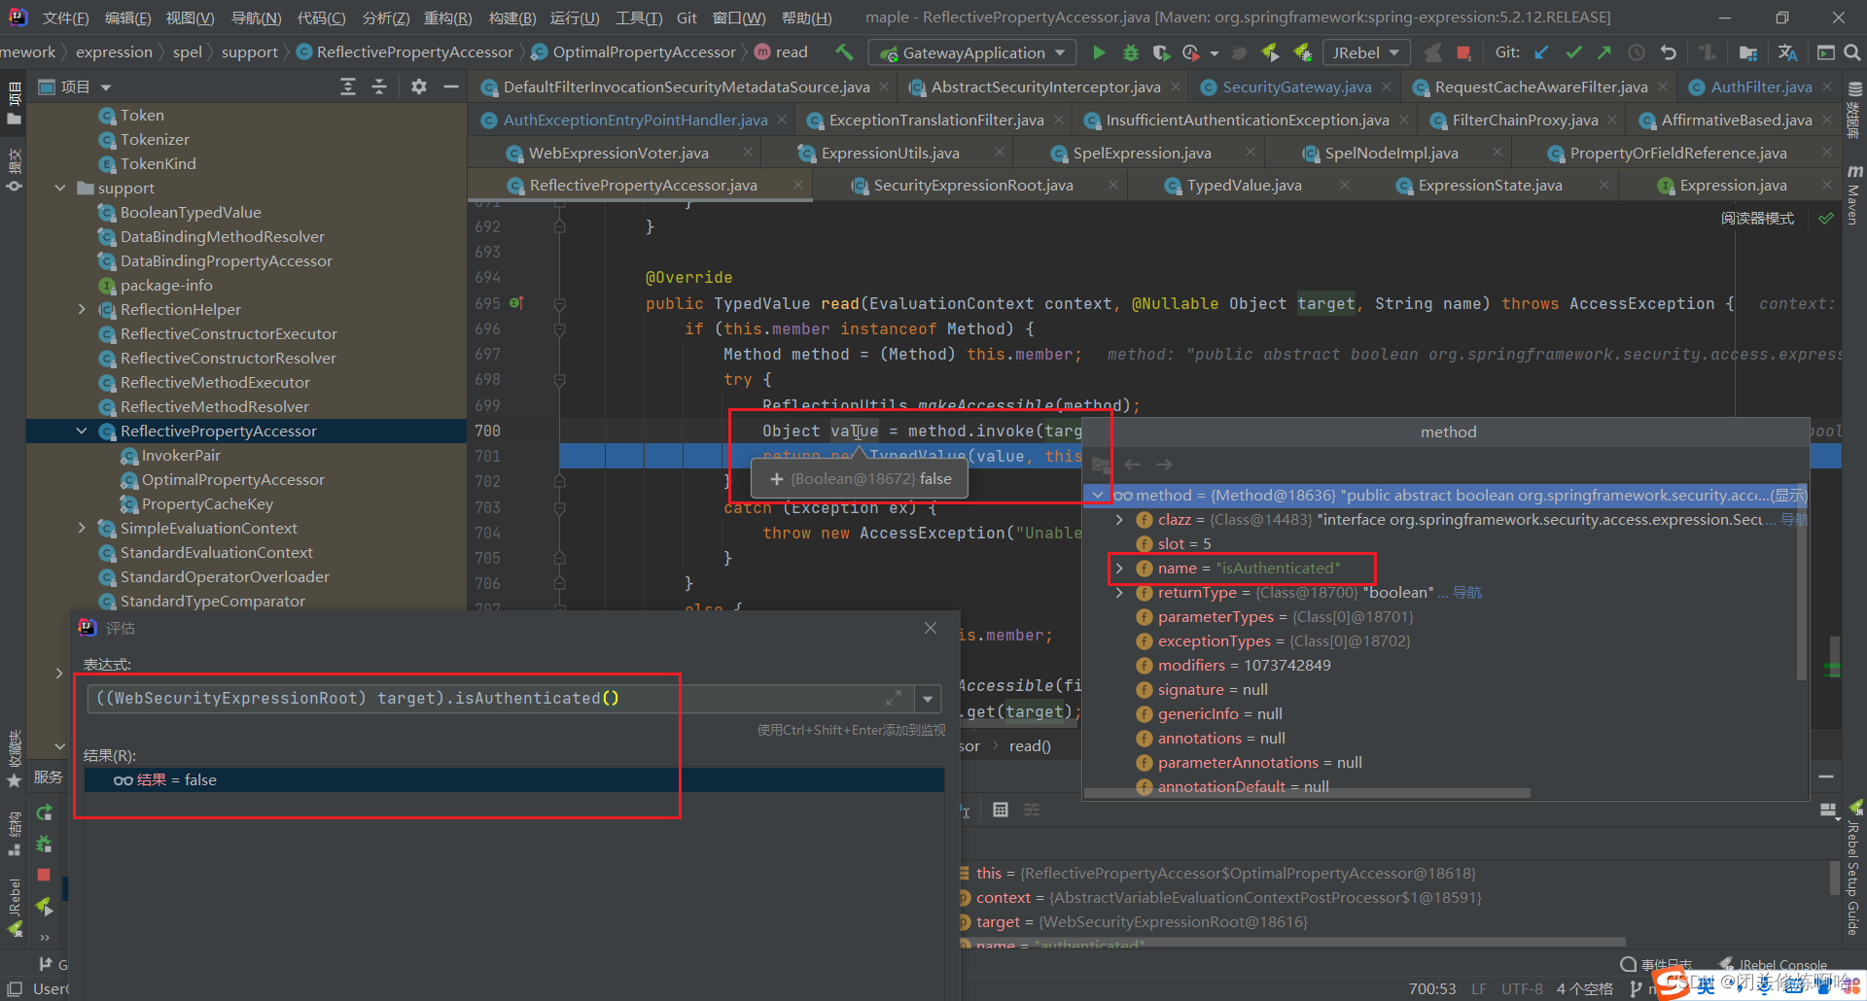Expand the returnType field in method popup
Image resolution: width=1867 pixels, height=1001 pixels.
pyautogui.click(x=1119, y=593)
